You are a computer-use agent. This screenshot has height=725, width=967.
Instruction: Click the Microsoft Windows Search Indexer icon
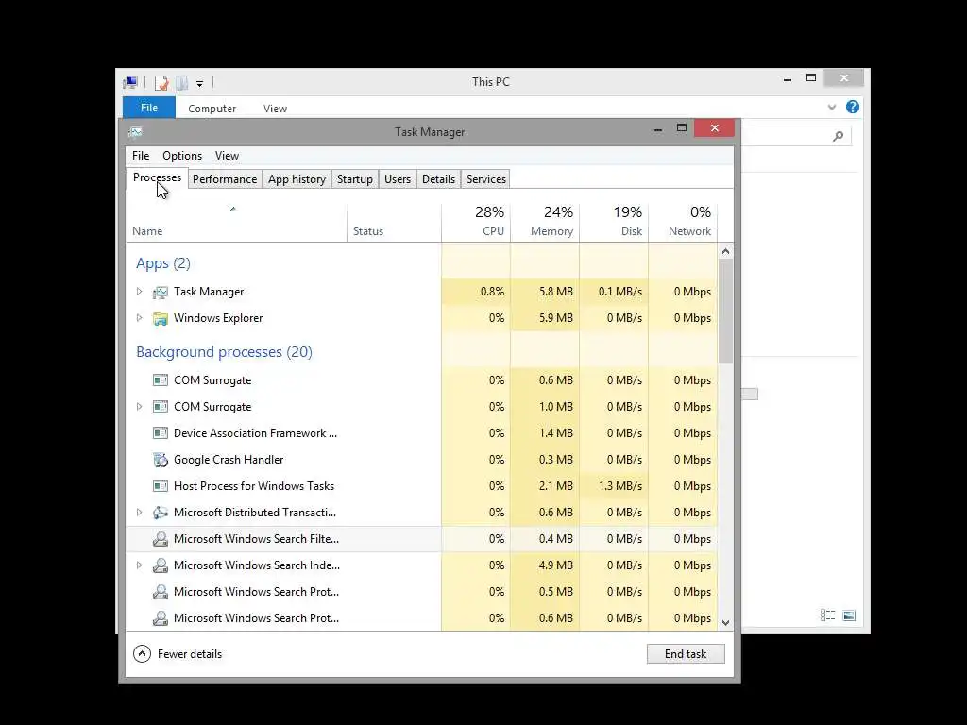pos(161,565)
